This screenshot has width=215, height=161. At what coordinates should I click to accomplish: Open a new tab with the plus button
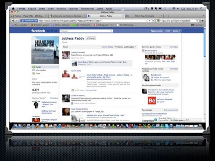[166, 16]
